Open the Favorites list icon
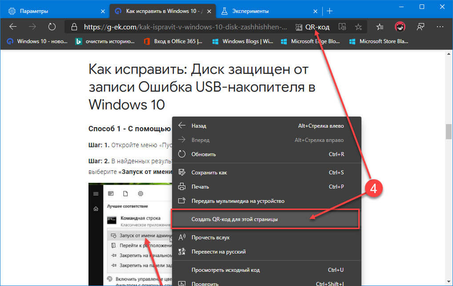453x286 pixels. [380, 27]
